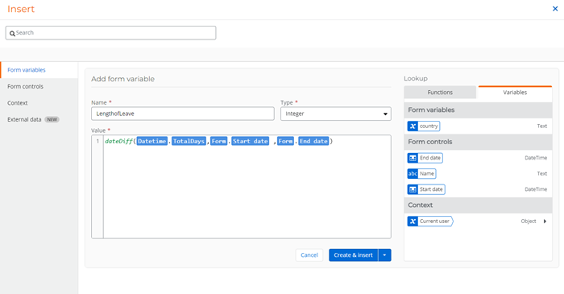Click the Name text control abc icon
Screen dimensions: 564x294
point(413,174)
